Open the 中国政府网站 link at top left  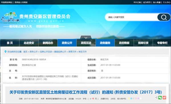click(7, 2)
